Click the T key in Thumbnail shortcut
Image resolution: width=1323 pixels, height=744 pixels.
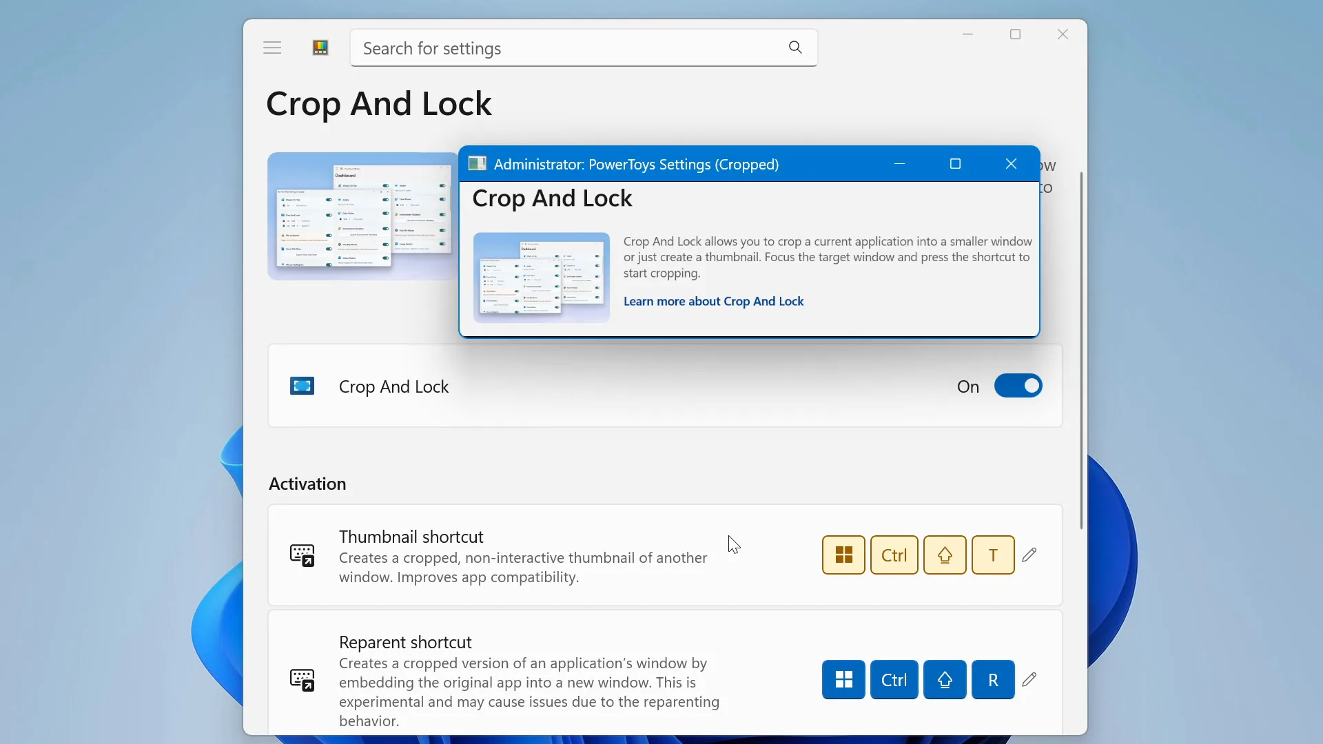pos(993,555)
